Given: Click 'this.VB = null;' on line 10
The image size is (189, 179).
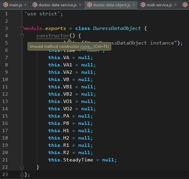Looking at the screenshot, I should pyautogui.click(x=70, y=79).
